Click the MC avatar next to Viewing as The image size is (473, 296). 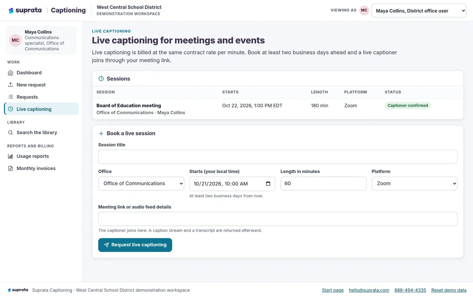click(364, 11)
